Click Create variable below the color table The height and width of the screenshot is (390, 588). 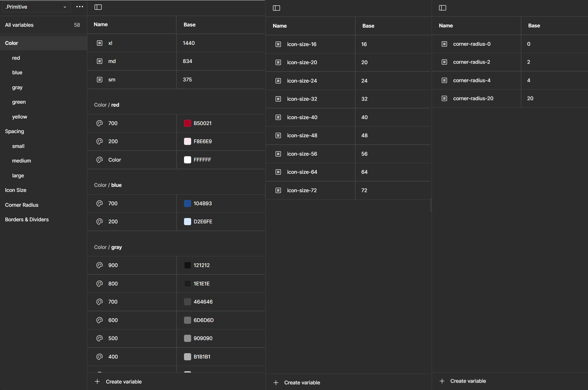124,382
